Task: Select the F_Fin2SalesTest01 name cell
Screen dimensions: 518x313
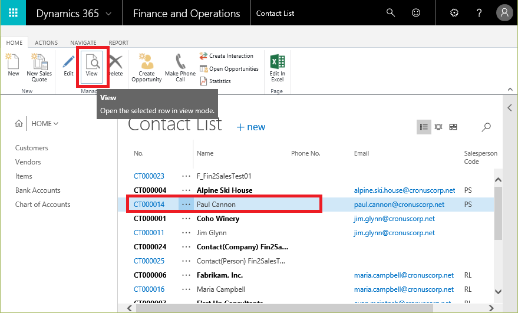Action: click(224, 176)
